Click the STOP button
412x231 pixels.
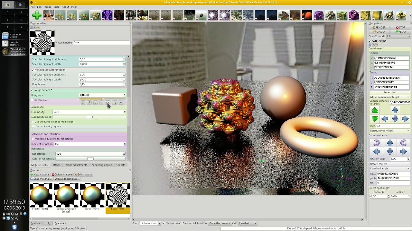[x=401, y=28]
